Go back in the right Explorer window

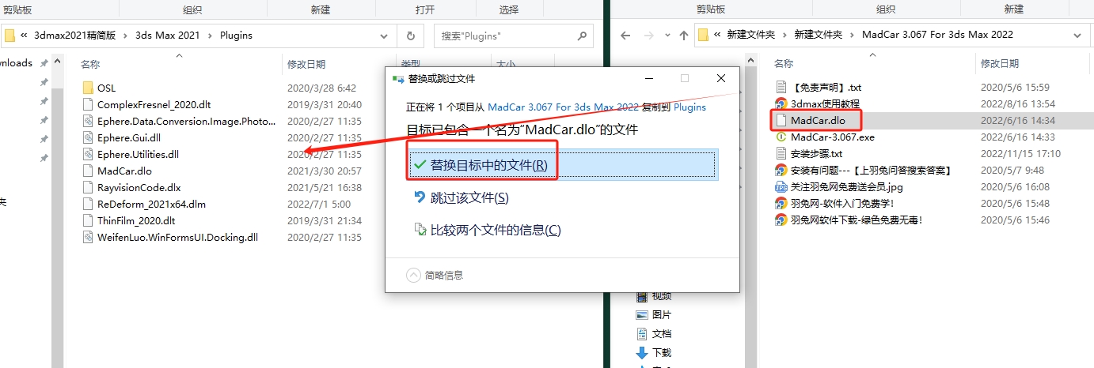pyautogui.click(x=625, y=36)
